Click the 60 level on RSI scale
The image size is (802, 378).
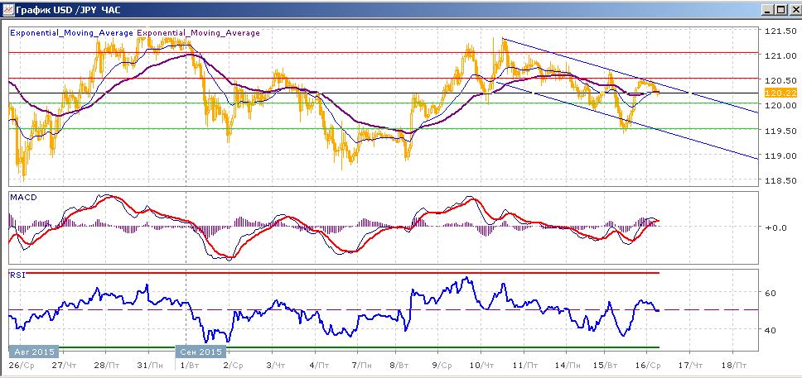769,293
